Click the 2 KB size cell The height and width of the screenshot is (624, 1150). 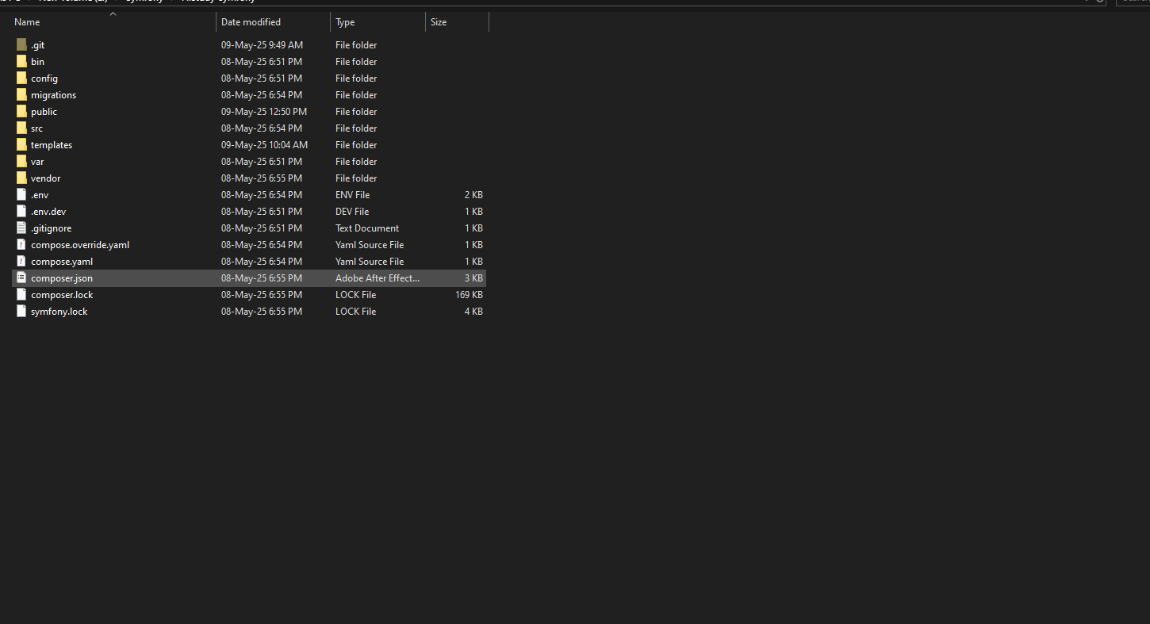473,195
